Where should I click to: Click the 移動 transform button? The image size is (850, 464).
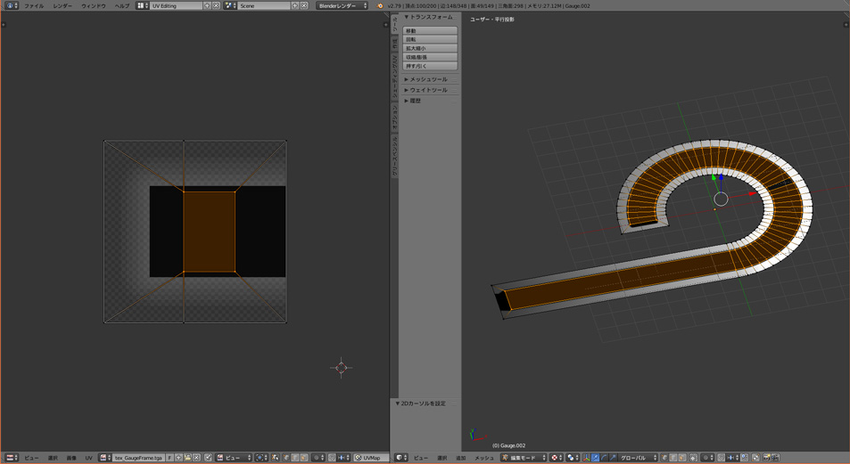coord(430,31)
